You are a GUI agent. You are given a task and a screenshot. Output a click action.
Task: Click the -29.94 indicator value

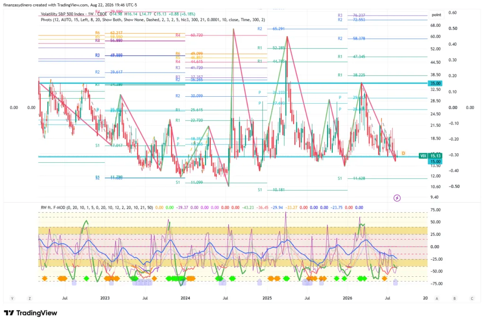[277, 207]
